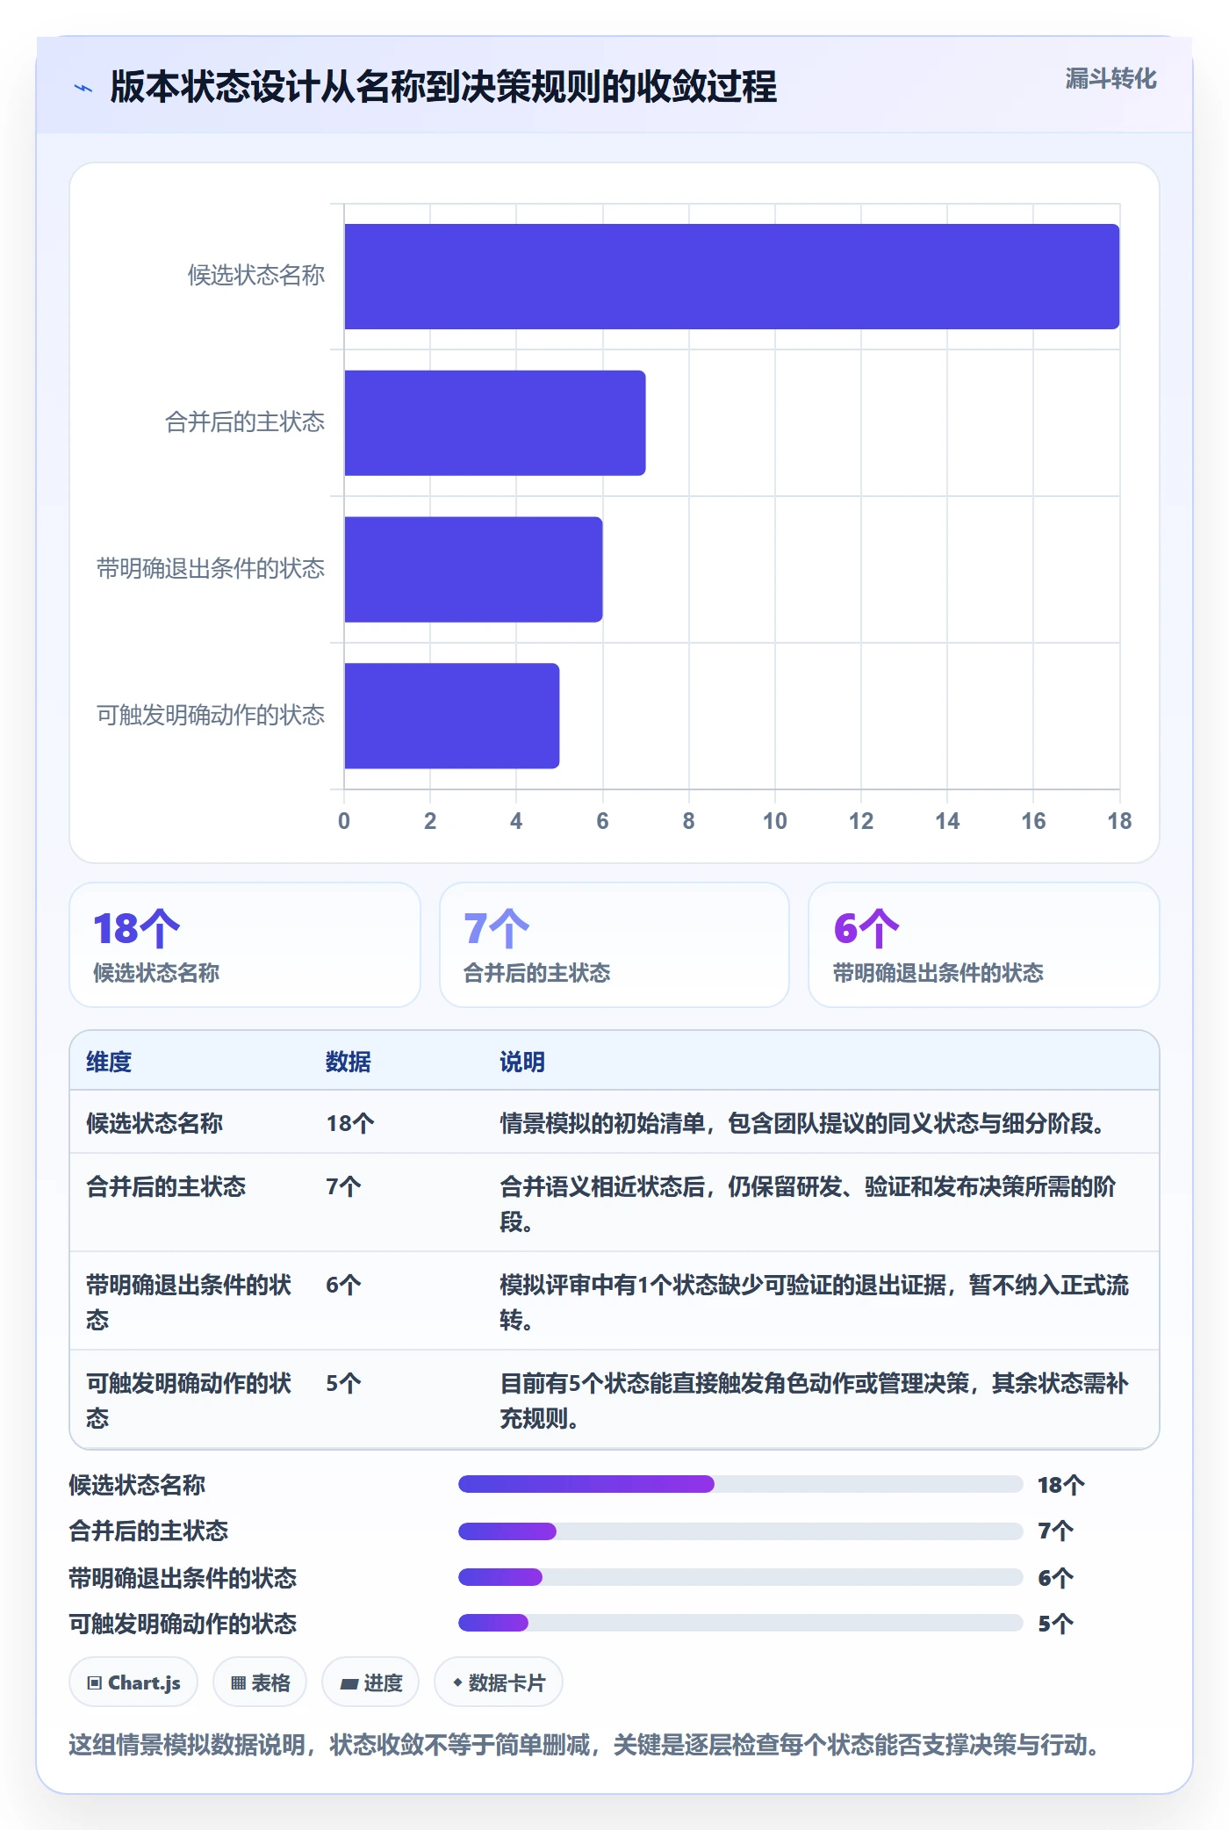The width and height of the screenshot is (1229, 1830).
Task: Click the lightning icon beside the title
Action: click(83, 88)
